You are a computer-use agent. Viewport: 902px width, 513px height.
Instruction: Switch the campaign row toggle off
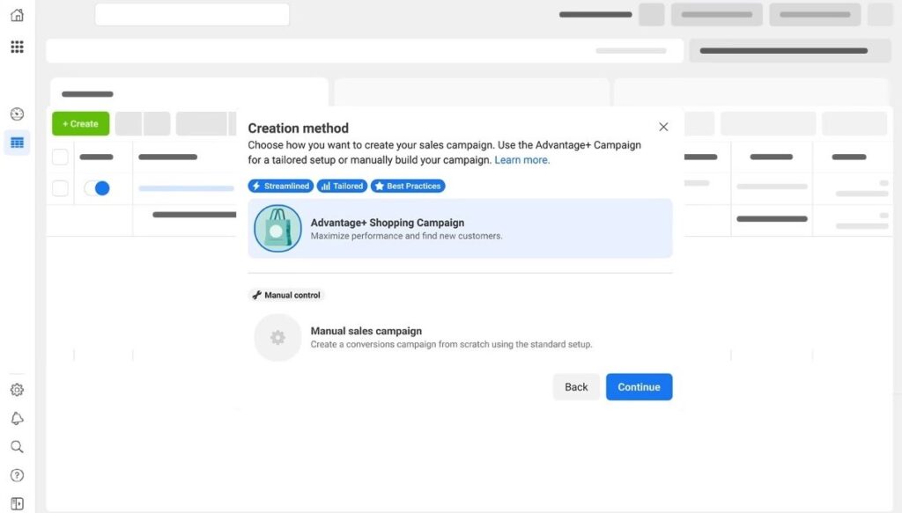97,187
